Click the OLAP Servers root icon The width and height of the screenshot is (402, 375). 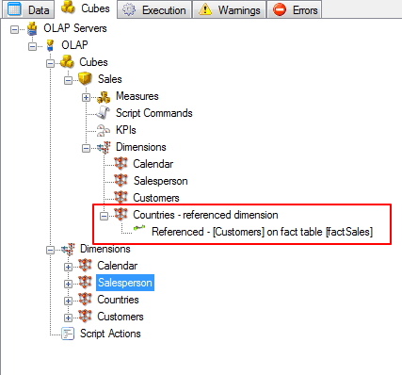click(32, 28)
